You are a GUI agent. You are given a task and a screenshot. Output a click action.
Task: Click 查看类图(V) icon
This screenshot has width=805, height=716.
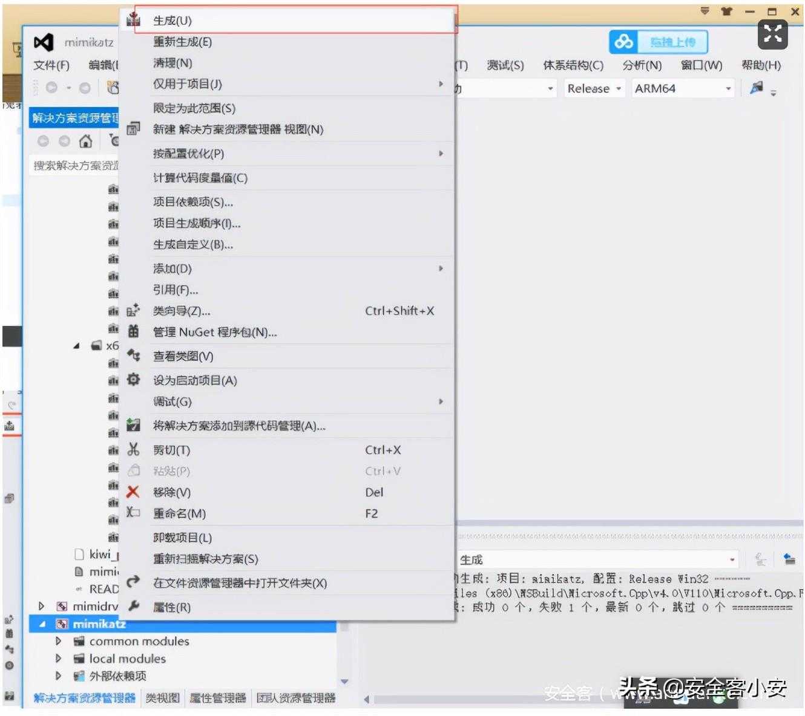pyautogui.click(x=133, y=356)
